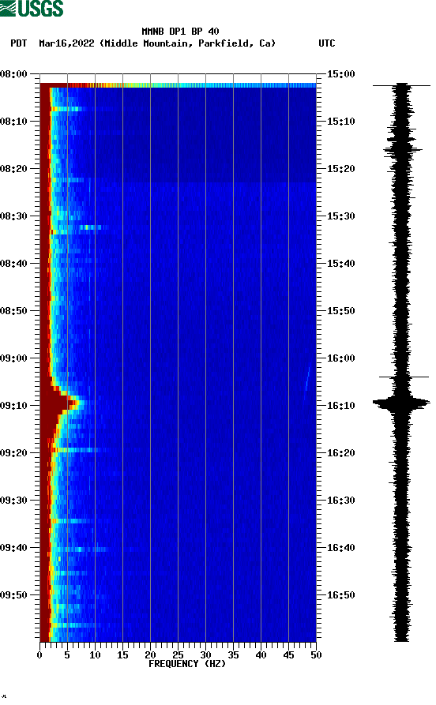This screenshot has width=436, height=705.
Task: Click the 10 Hz frequency tick label
Action: click(x=95, y=655)
